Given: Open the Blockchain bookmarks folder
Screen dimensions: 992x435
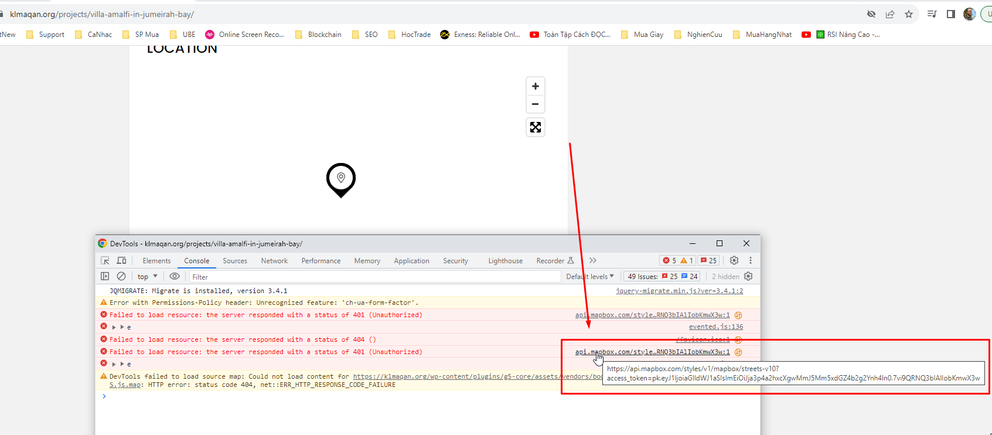Looking at the screenshot, I should 318,35.
